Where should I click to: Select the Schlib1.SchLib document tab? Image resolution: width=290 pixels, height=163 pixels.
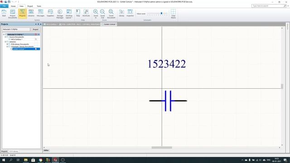[x=109, y=24]
